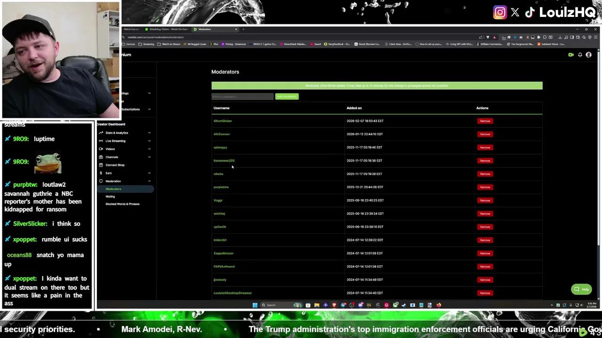Remove moderator Zeppelinizer
This screenshot has height=338, width=602.
(x=485, y=253)
